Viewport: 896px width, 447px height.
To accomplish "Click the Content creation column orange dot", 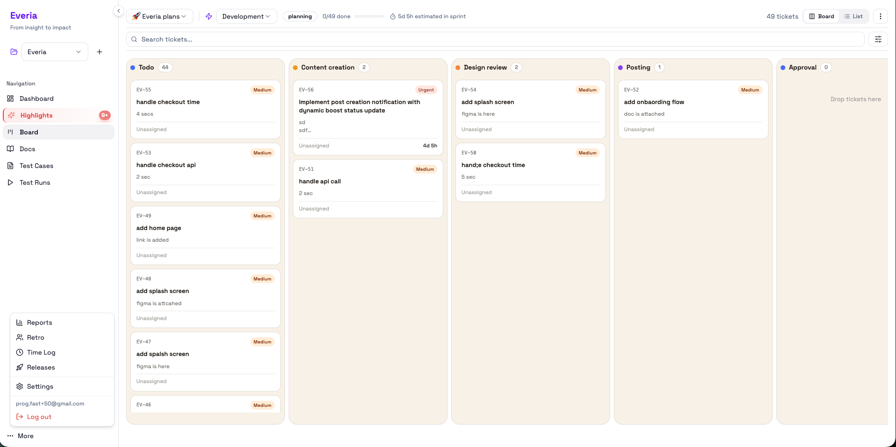I will pyautogui.click(x=295, y=68).
